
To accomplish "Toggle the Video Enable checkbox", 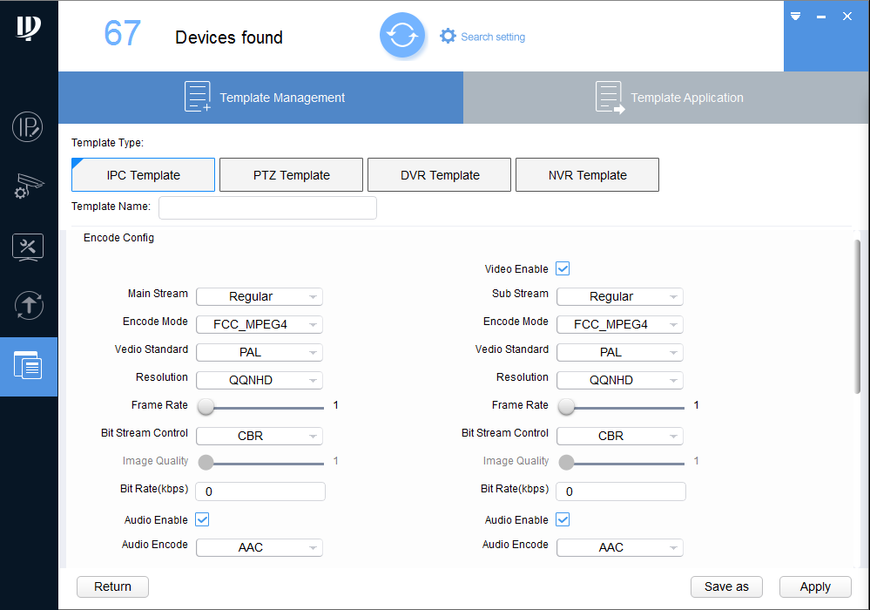I will tap(563, 269).
